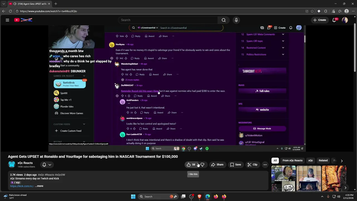Image resolution: width=357 pixels, height=201 pixels.
Task: Open the first recommended video thumbnail
Action: [283, 179]
